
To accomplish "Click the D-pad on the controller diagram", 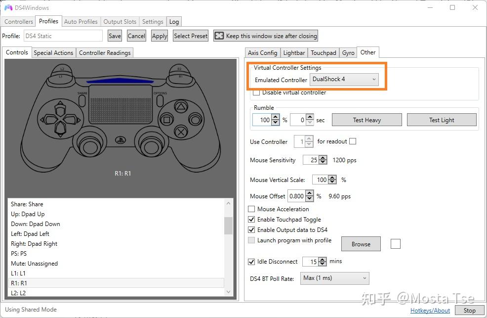I will coord(61,118).
